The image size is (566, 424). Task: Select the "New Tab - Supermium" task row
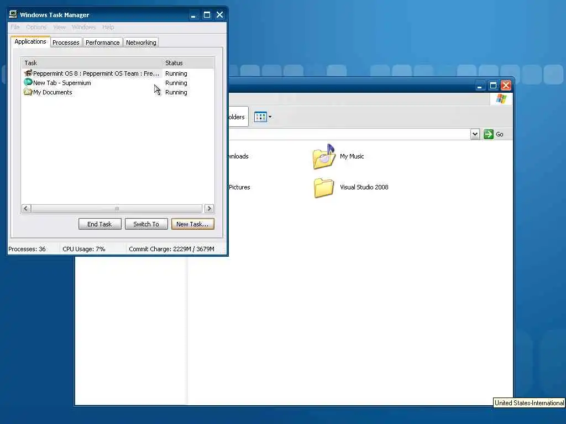118,83
